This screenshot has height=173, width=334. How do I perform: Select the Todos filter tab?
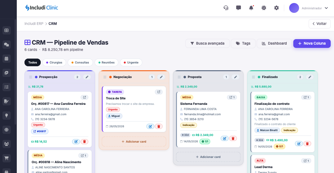(32, 62)
